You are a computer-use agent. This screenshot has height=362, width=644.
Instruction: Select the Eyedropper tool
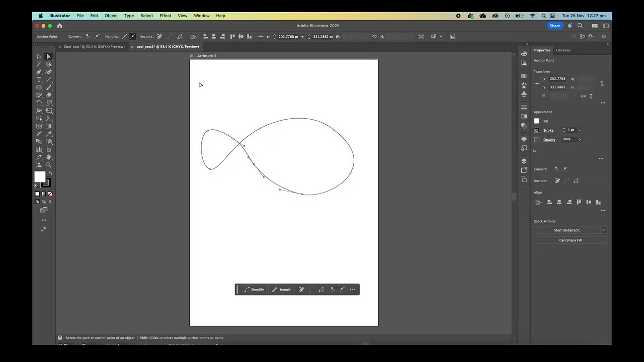[x=49, y=134]
